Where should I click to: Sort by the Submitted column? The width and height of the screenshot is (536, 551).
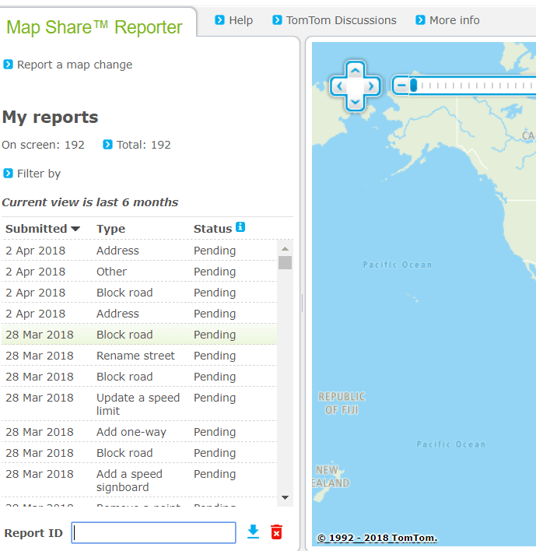point(43,229)
